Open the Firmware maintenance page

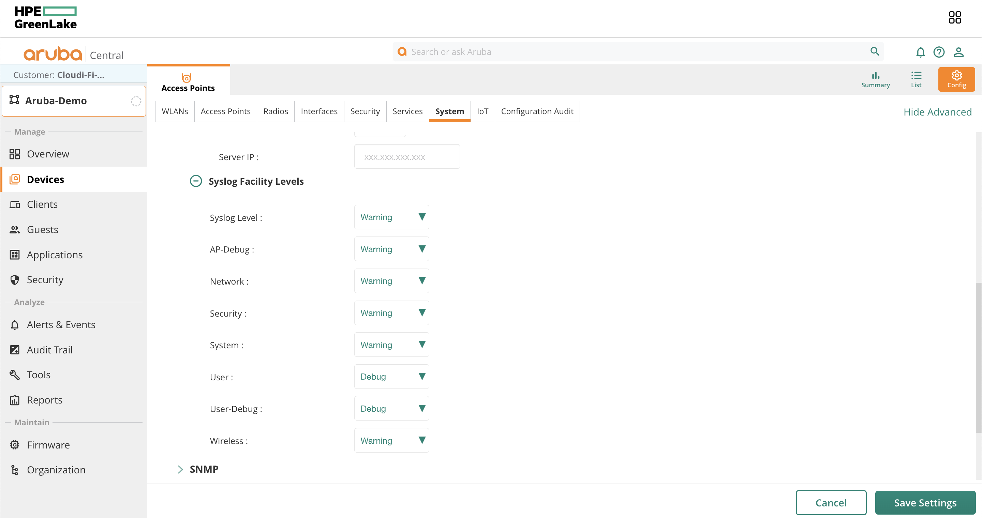(48, 444)
